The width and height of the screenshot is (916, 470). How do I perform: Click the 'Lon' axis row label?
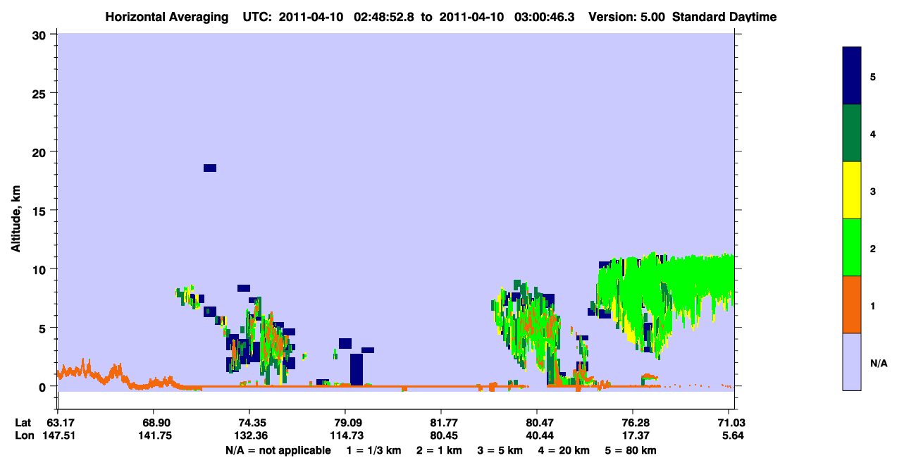coord(23,435)
